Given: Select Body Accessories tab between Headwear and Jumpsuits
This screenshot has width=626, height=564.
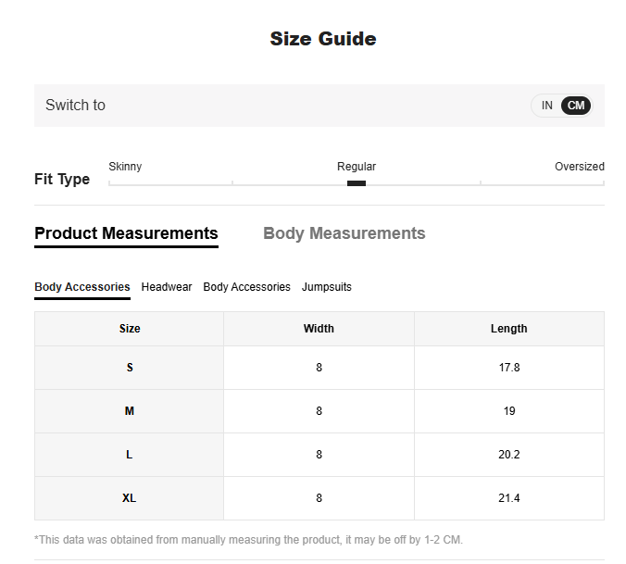Looking at the screenshot, I should point(246,287).
